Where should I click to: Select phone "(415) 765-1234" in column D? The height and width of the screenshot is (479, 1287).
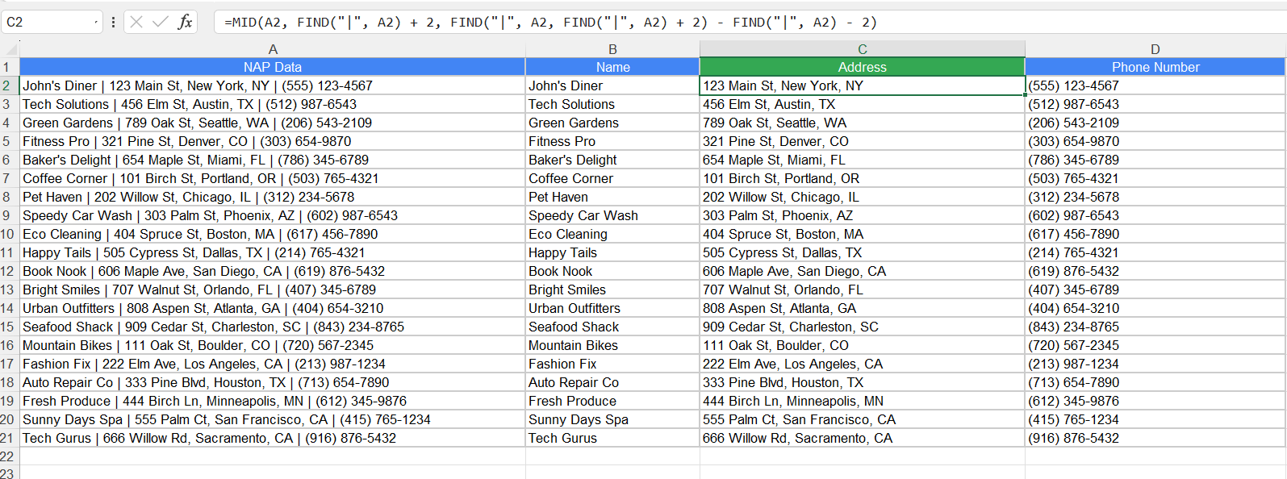[x=1155, y=419]
